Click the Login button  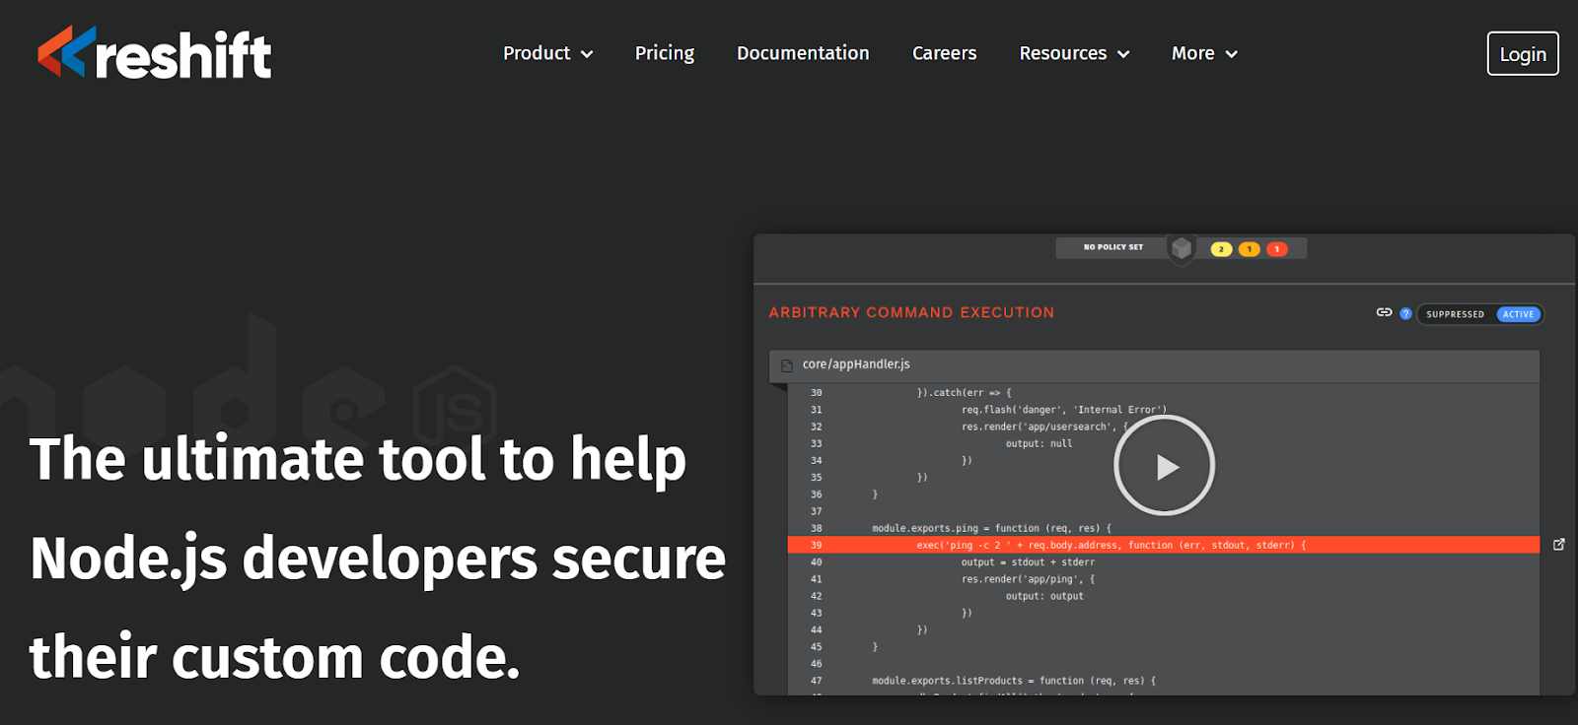1523,54
